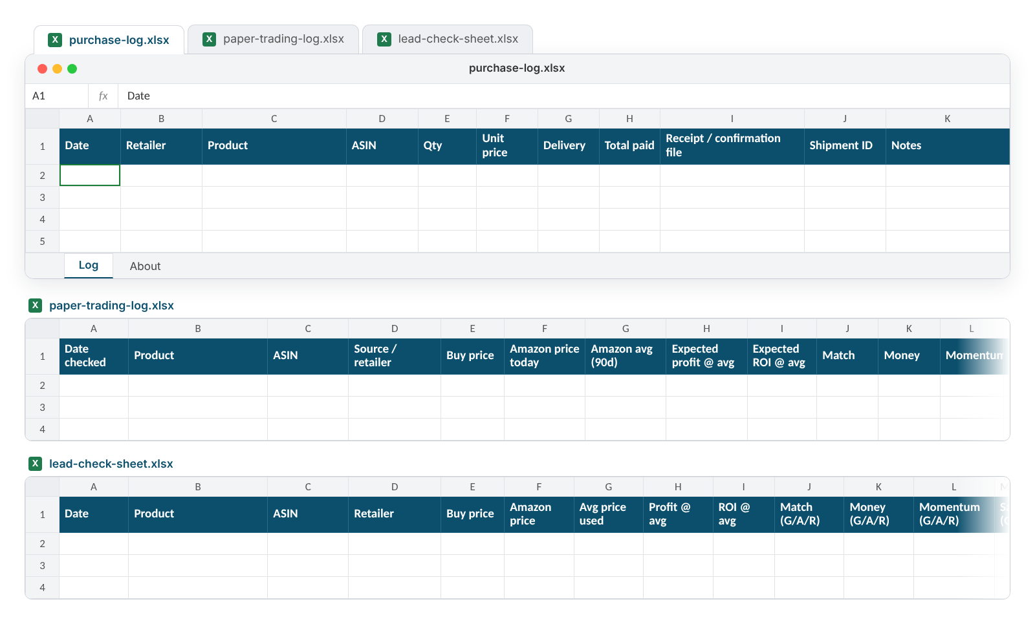Click Match (G/A/R) header cell
This screenshot has height=624, width=1035.
pyautogui.click(x=809, y=514)
